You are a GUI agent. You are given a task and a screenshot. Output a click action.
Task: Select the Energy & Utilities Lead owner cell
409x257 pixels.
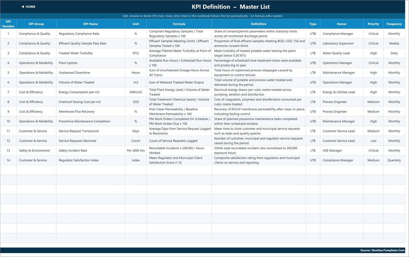point(342,92)
